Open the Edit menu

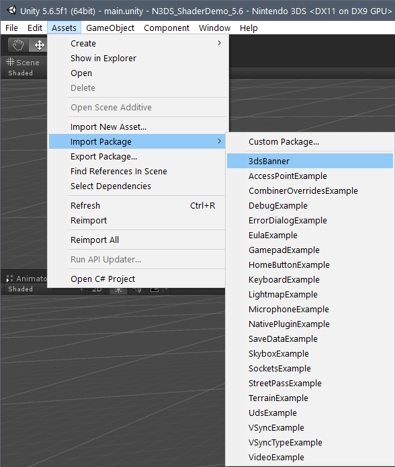[35, 28]
